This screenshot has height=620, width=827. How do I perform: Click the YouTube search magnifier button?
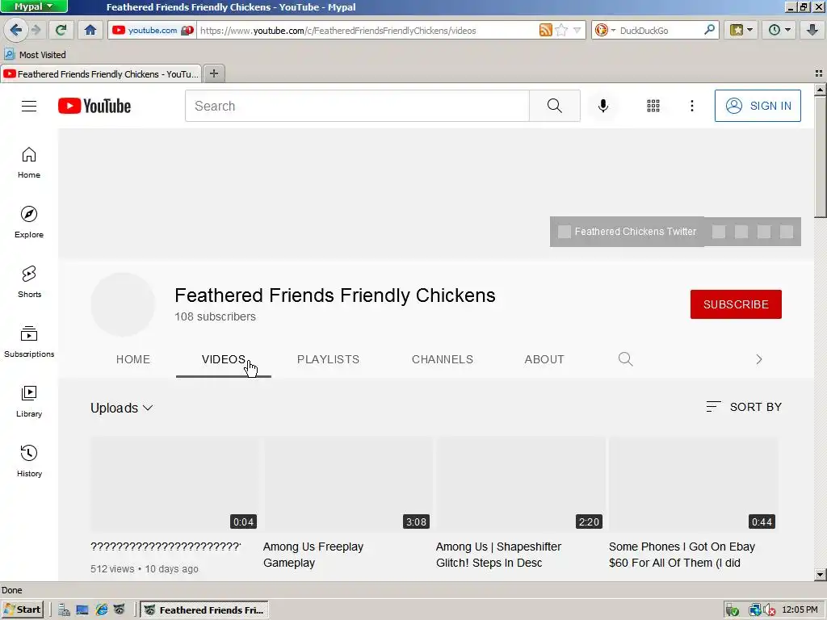click(x=554, y=106)
